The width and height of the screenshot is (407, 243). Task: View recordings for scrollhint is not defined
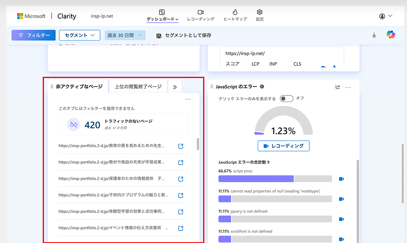pos(341,239)
